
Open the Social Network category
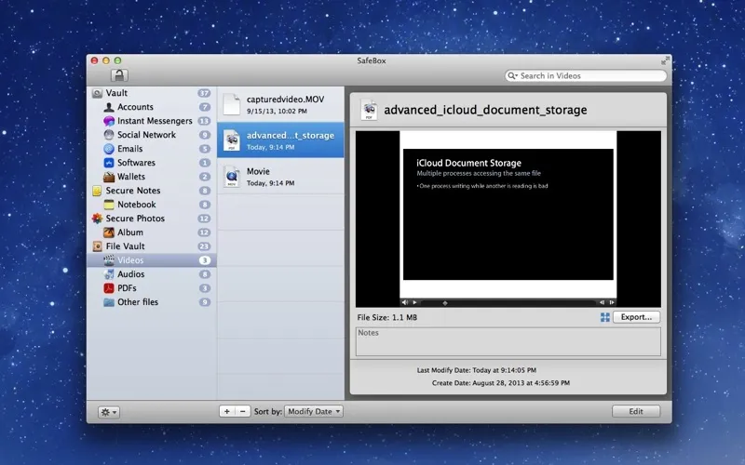146,135
